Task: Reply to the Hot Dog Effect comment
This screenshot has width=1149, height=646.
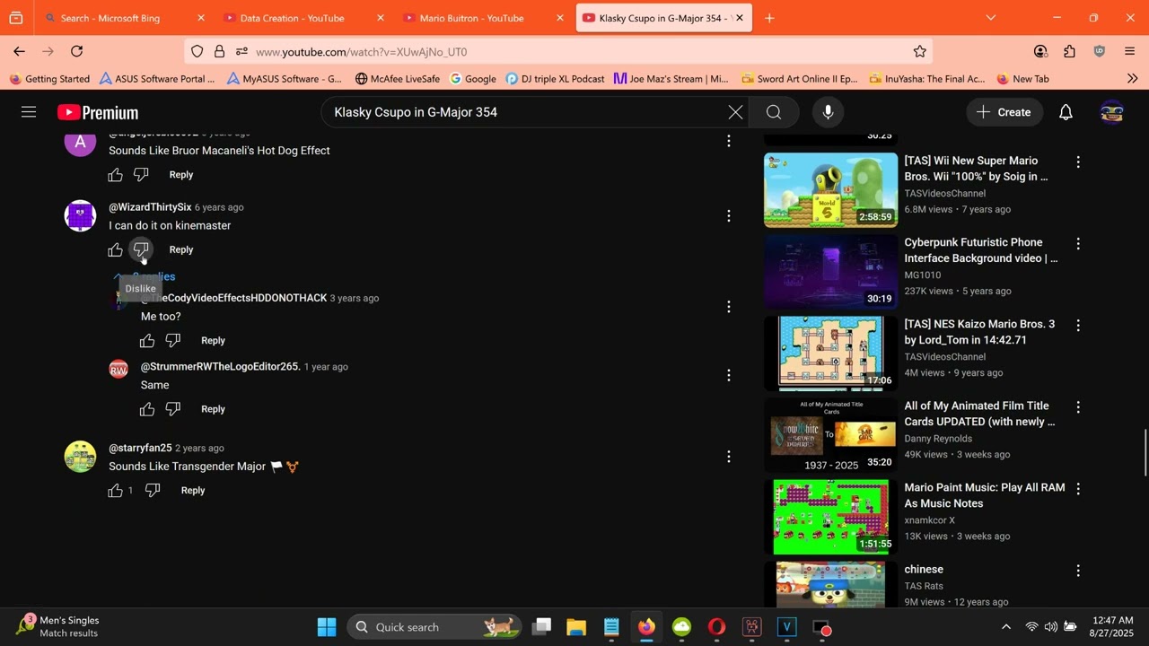Action: (x=181, y=175)
